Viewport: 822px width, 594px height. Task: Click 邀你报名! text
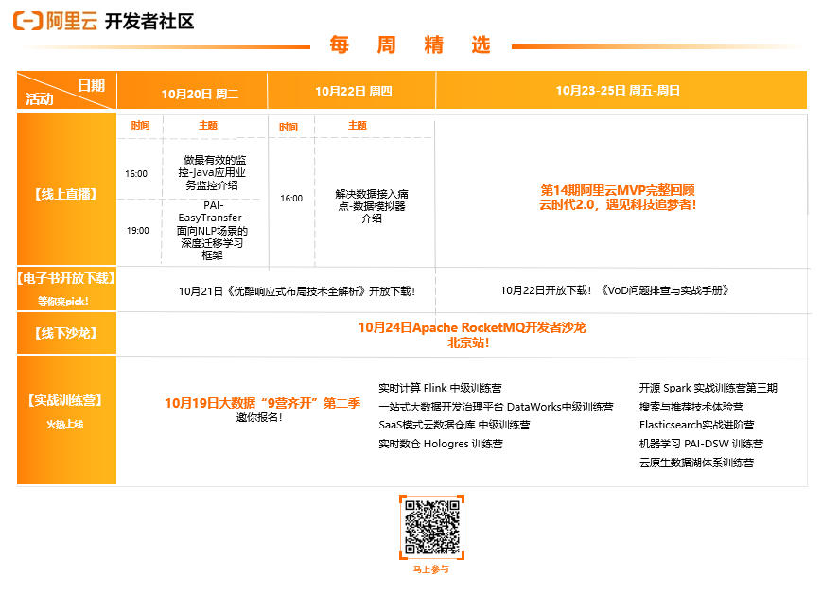259,417
